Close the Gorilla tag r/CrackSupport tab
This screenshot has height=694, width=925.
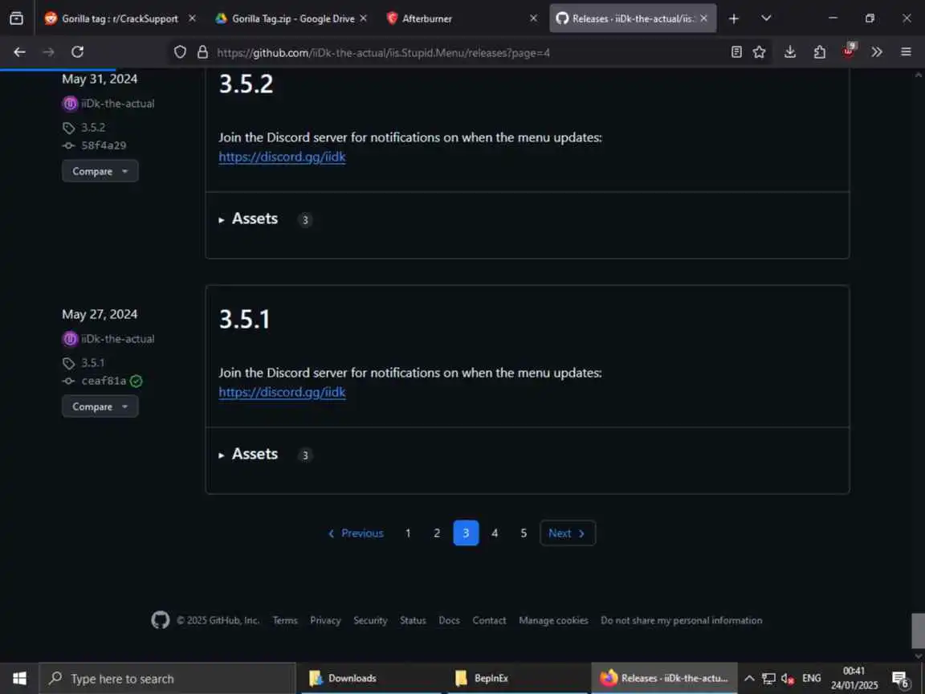point(192,18)
